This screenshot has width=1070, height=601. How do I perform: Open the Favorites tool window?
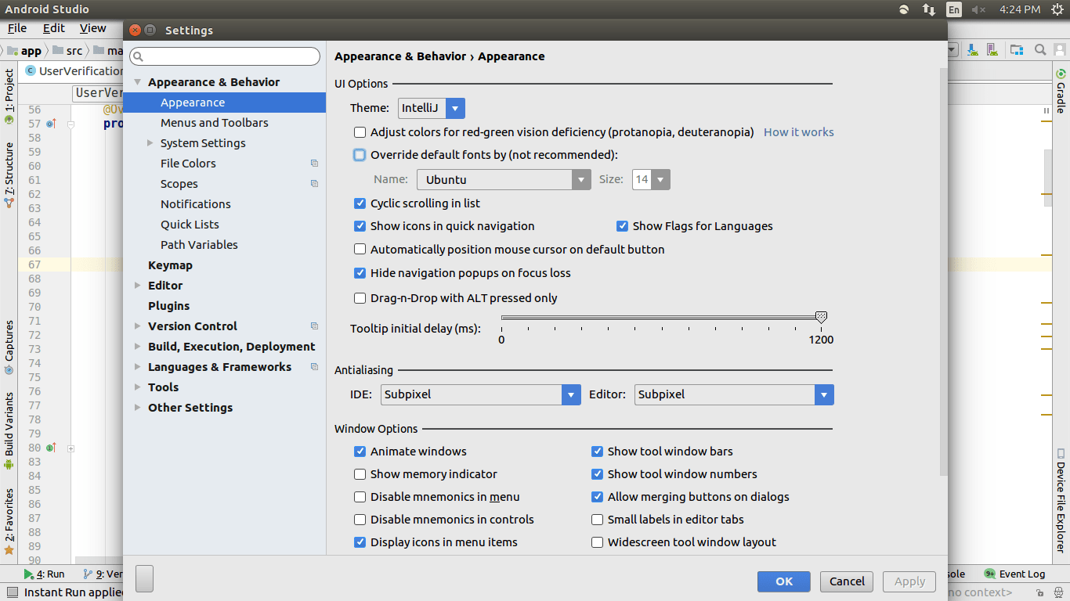coord(9,521)
